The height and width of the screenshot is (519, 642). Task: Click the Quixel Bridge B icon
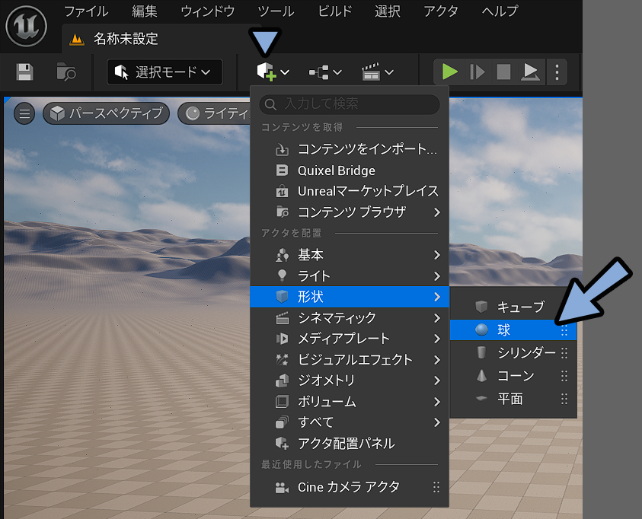[282, 170]
